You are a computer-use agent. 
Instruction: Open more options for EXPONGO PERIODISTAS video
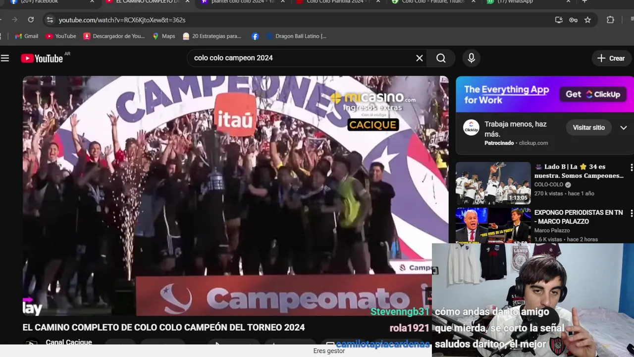click(631, 213)
